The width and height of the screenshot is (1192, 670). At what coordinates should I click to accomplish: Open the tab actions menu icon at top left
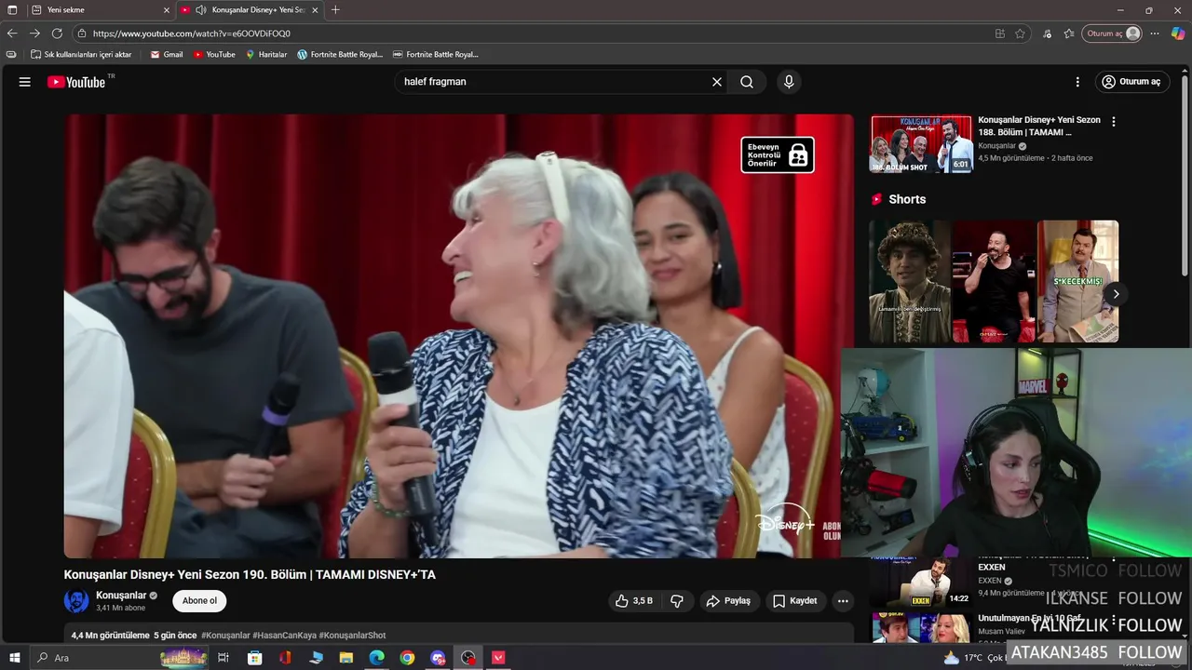12,10
